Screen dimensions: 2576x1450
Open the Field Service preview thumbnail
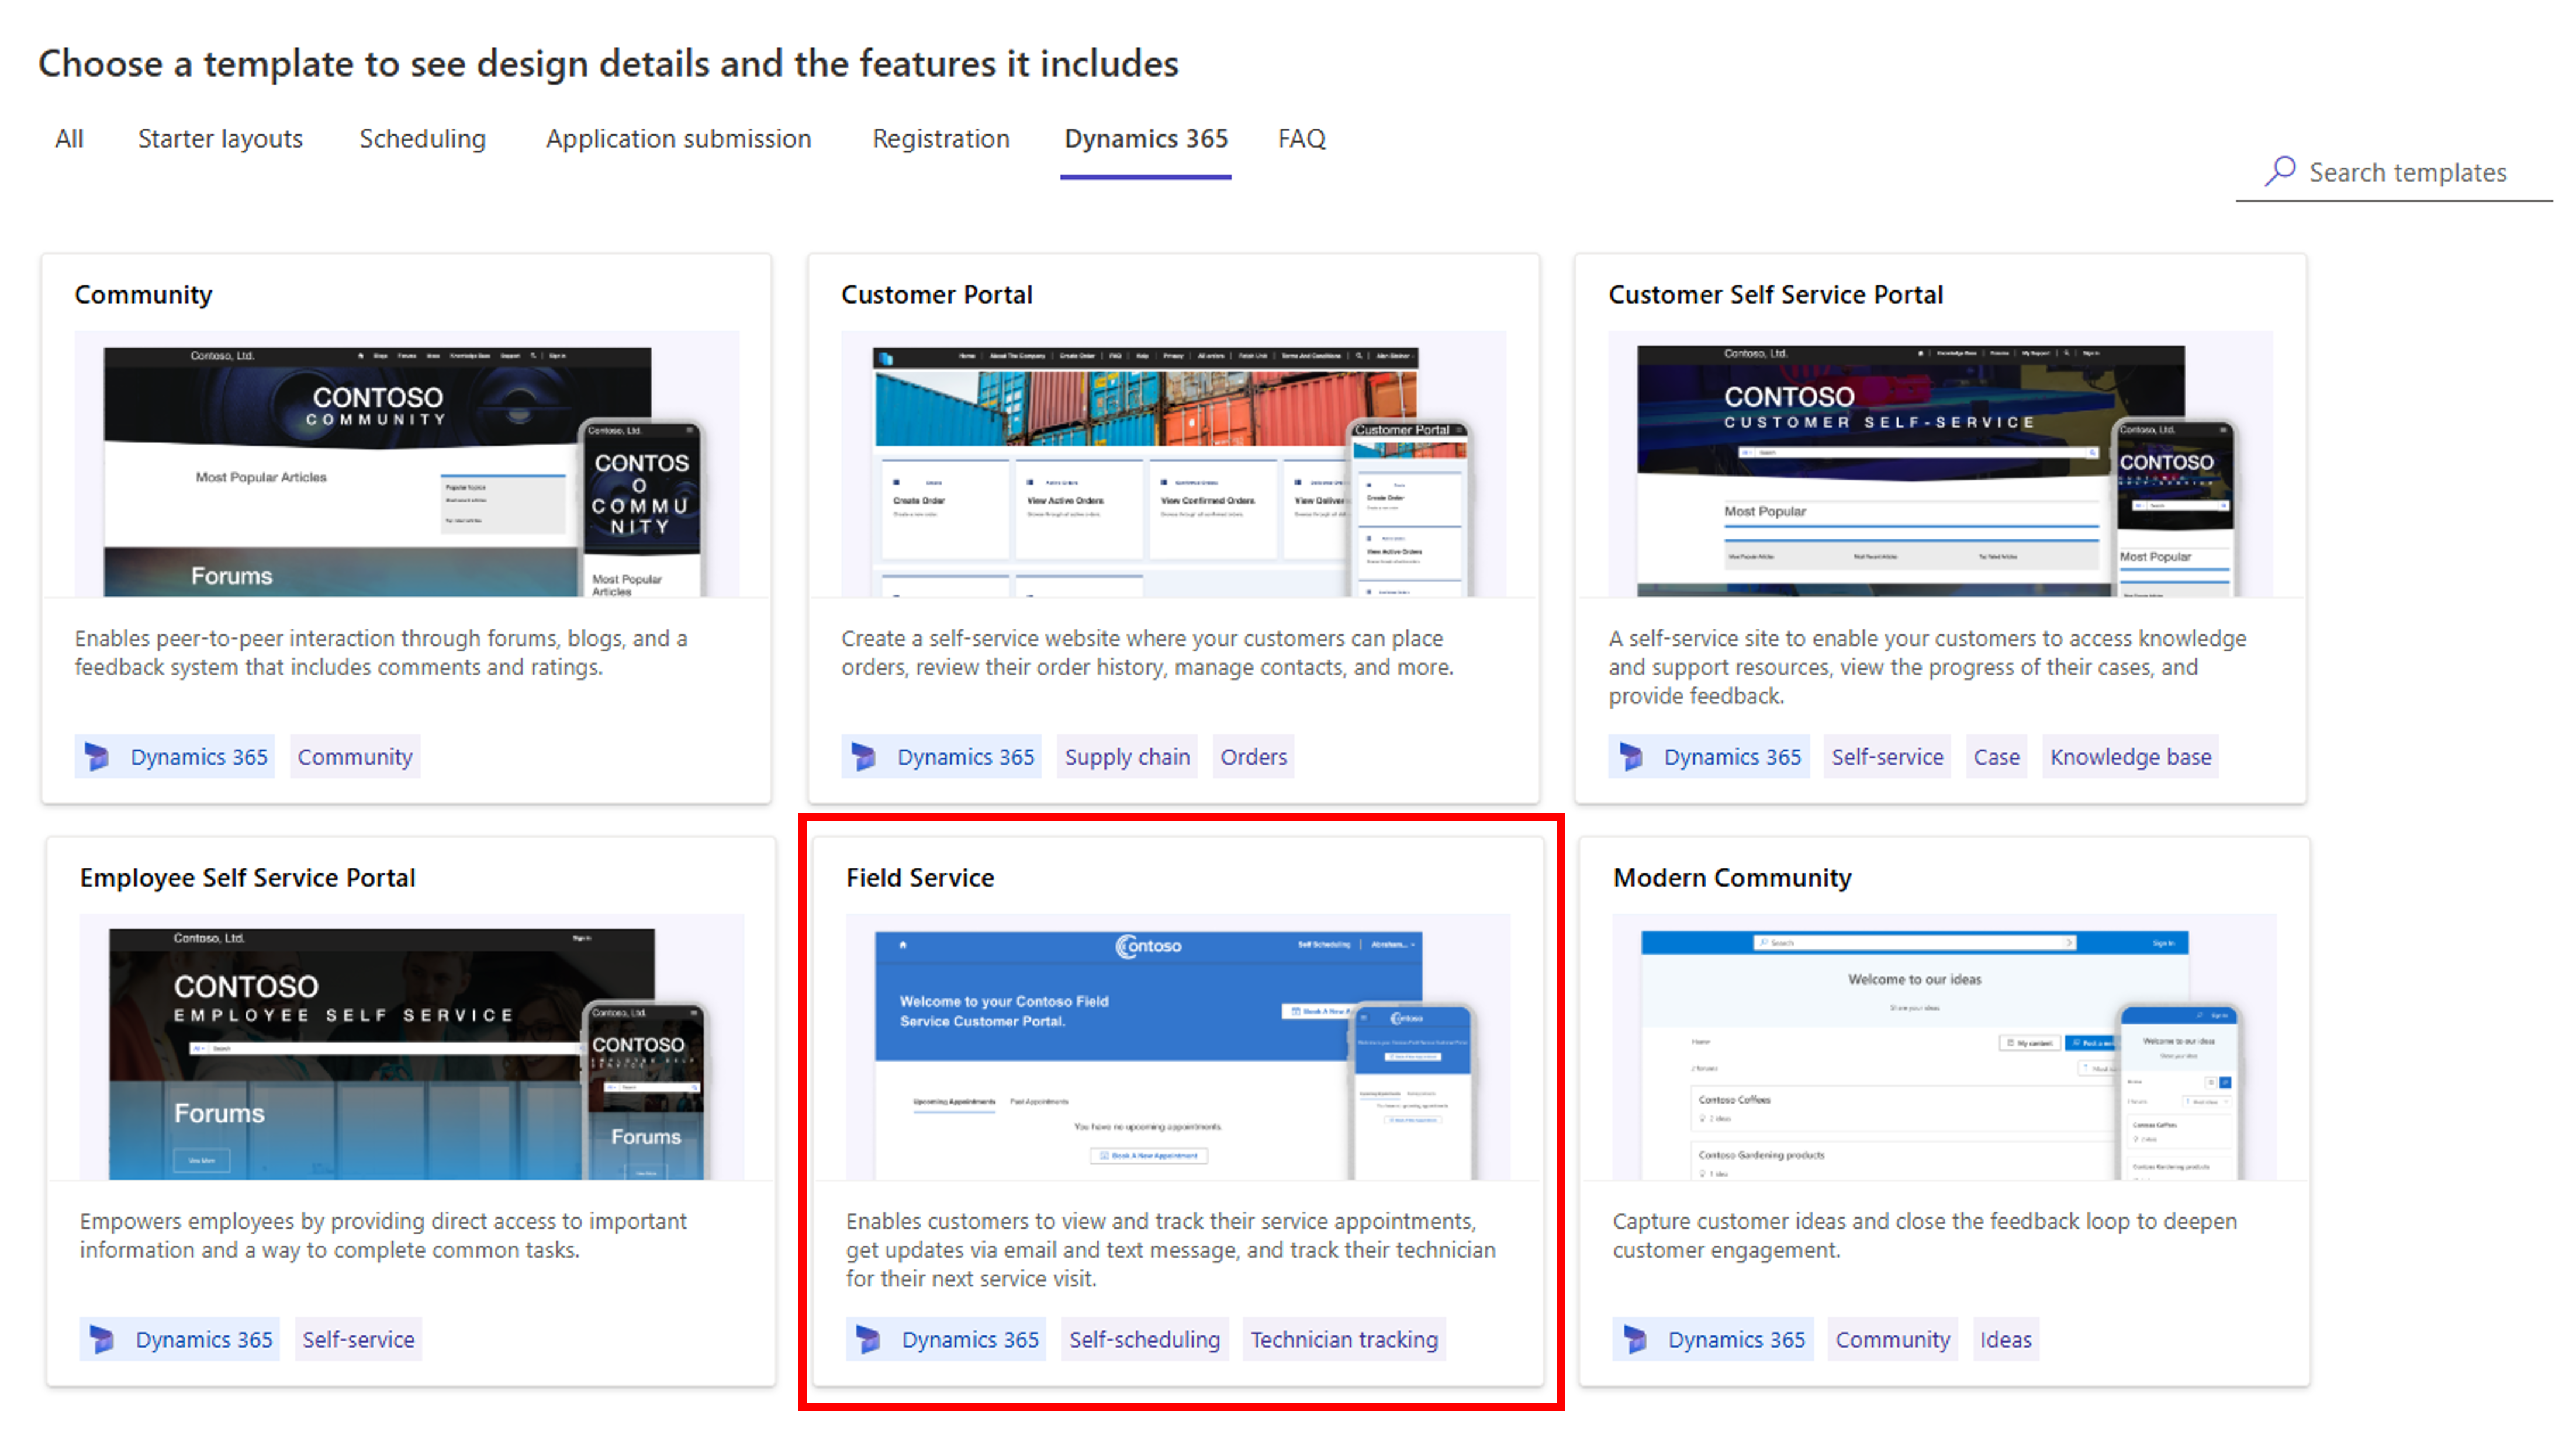(x=1178, y=1046)
